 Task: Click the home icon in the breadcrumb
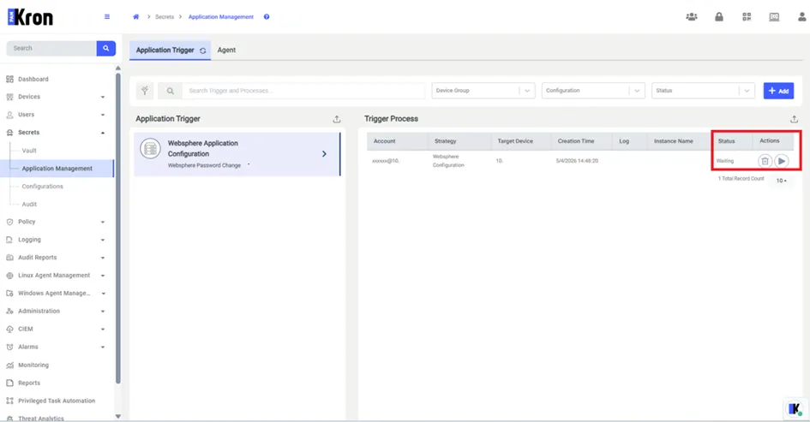pos(136,17)
